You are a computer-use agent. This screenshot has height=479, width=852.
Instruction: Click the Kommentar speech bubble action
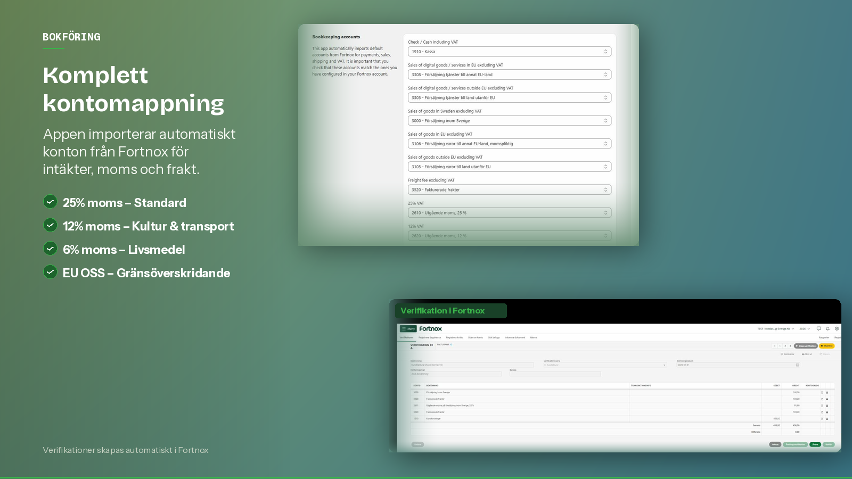pyautogui.click(x=787, y=354)
